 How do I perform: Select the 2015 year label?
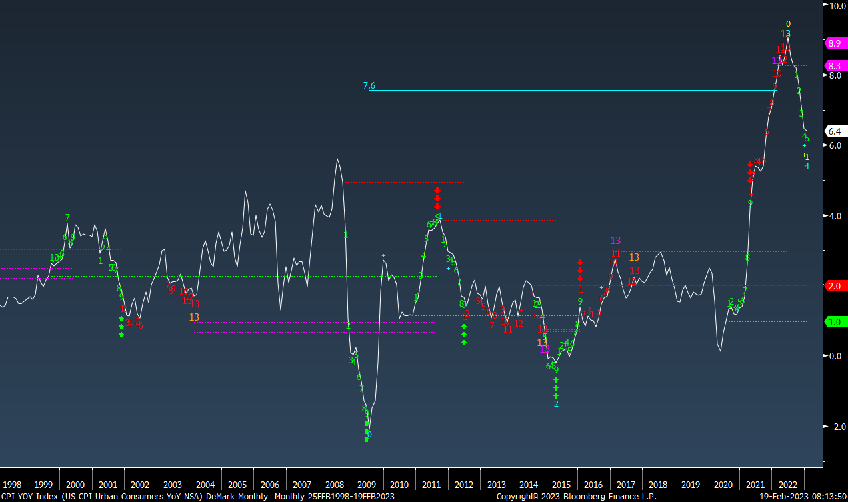pos(561,485)
